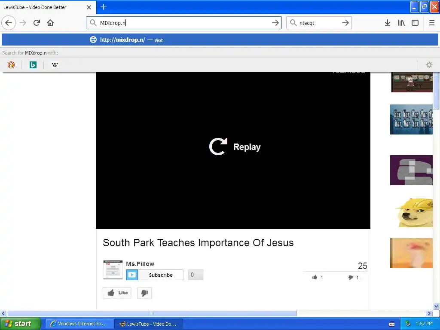
Task: Click the video title South Park Teaches Importance Of Jesus
Action: pyautogui.click(x=198, y=243)
